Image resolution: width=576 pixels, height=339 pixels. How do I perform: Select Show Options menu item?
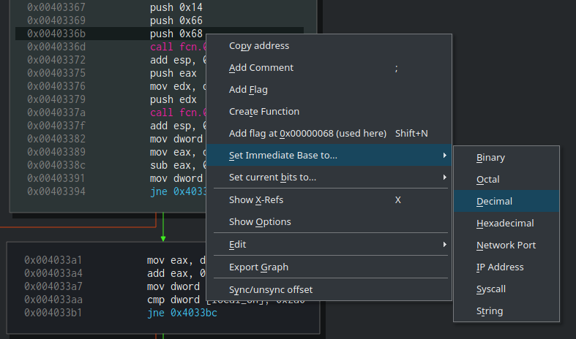260,221
